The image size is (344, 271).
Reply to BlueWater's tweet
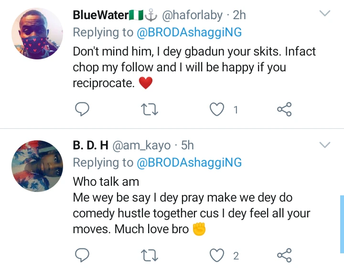(83, 110)
